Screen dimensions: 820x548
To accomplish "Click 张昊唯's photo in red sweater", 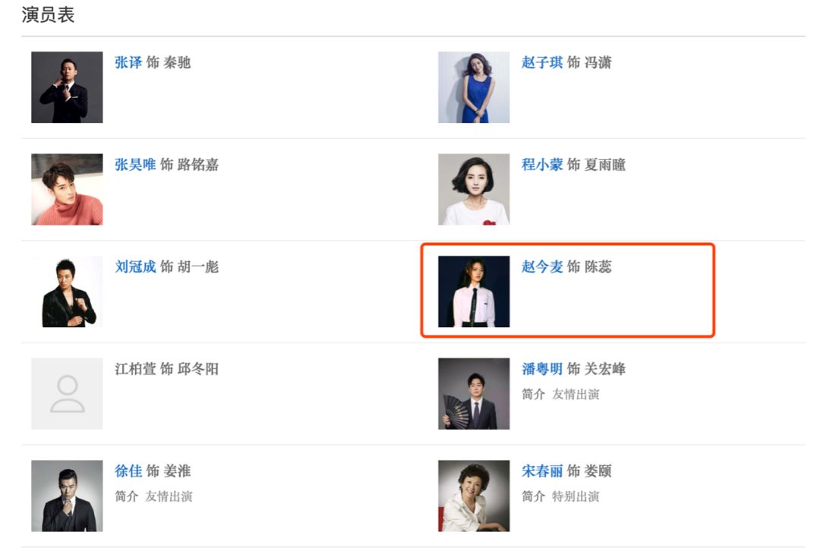I will (67, 189).
